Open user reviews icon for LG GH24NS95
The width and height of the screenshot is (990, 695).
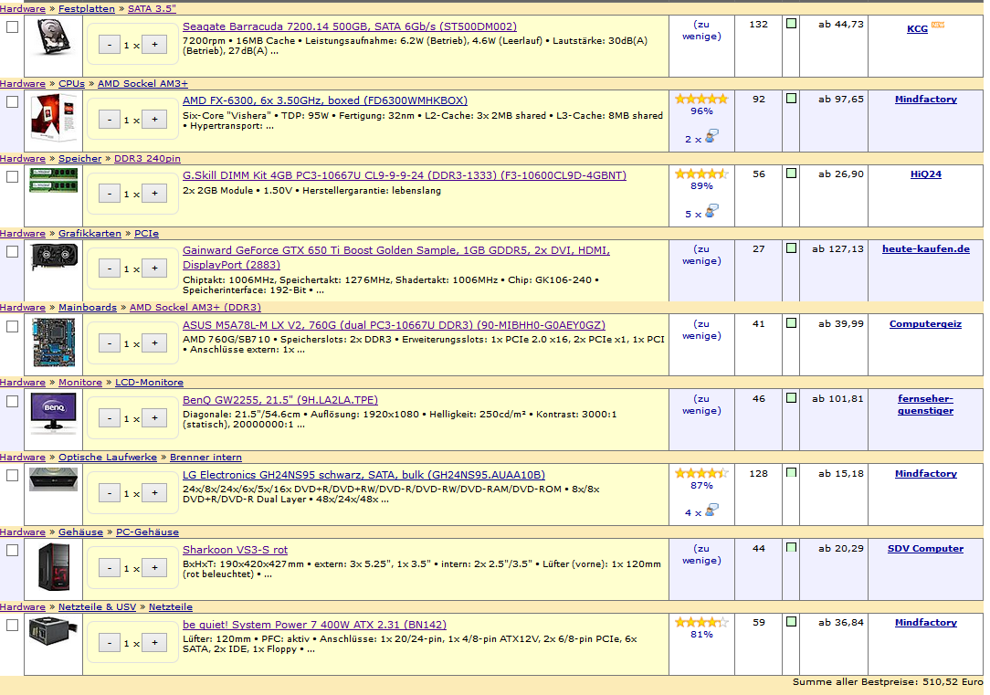click(x=711, y=510)
